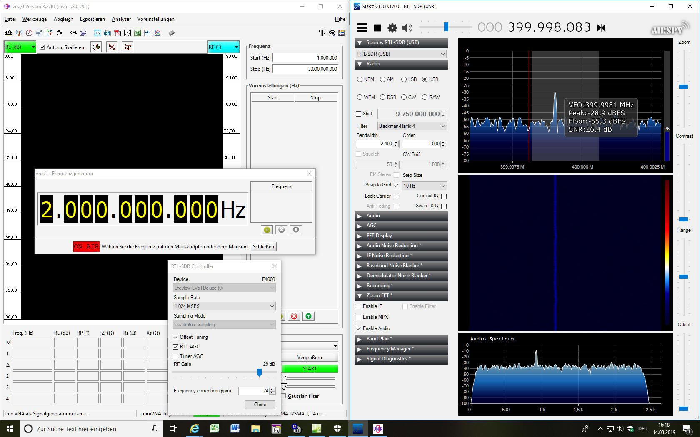Screen dimensions: 700x437
Task: Click the color grid settings icon in vna/J
Action: click(x=342, y=33)
